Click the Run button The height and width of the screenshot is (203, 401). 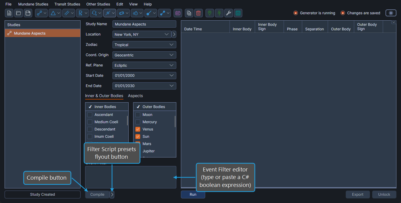(193, 195)
